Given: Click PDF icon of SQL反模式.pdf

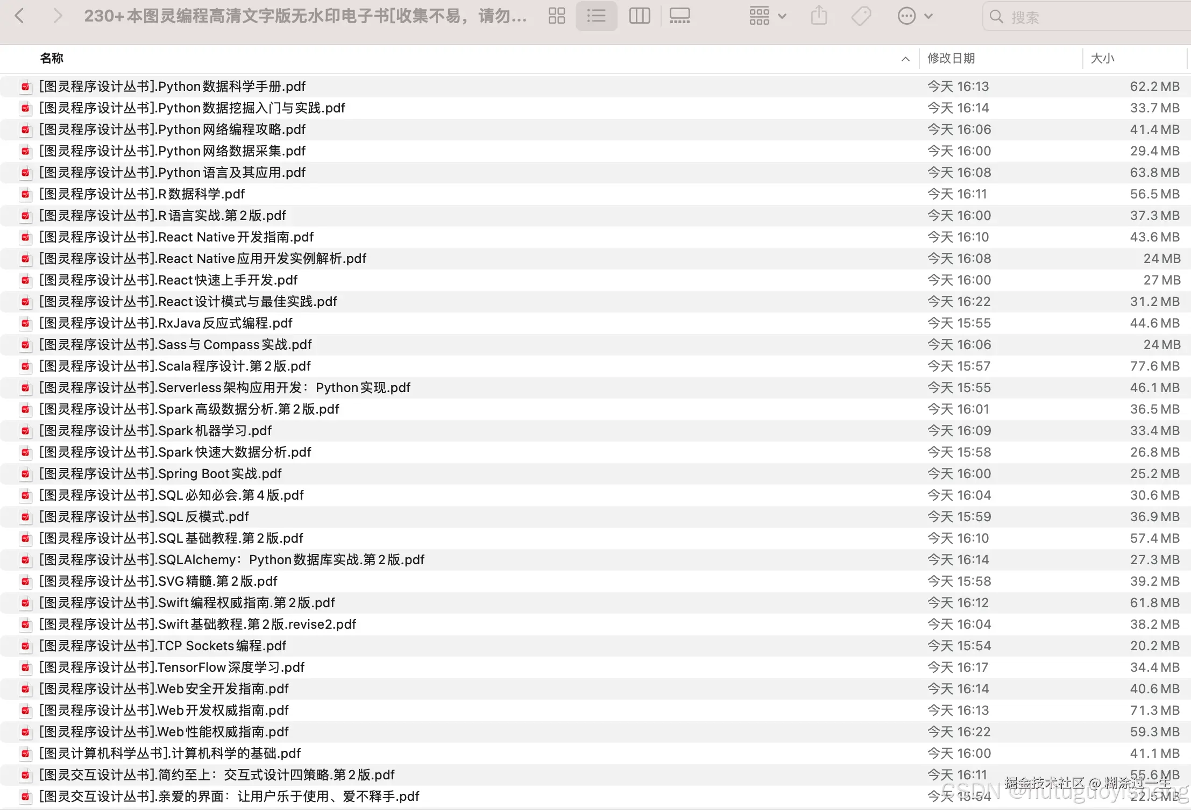Looking at the screenshot, I should pyautogui.click(x=25, y=517).
